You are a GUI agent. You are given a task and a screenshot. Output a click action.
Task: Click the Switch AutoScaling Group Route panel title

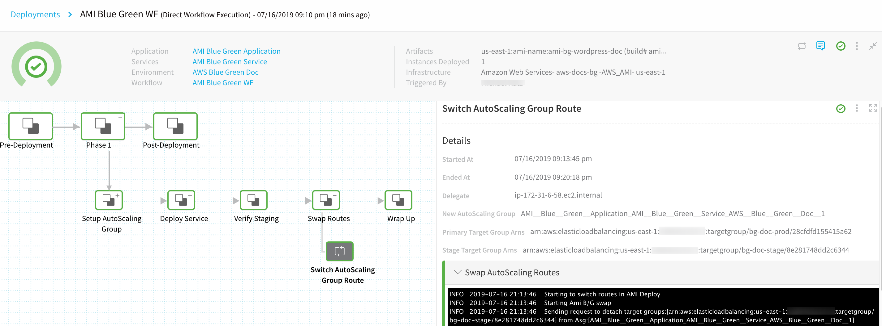pos(511,108)
